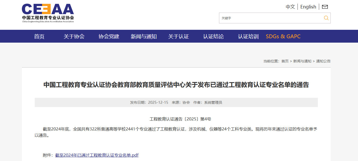Screen dimensions: 358x161
Task: Click the CEEAA logo
Action: click(48, 13)
